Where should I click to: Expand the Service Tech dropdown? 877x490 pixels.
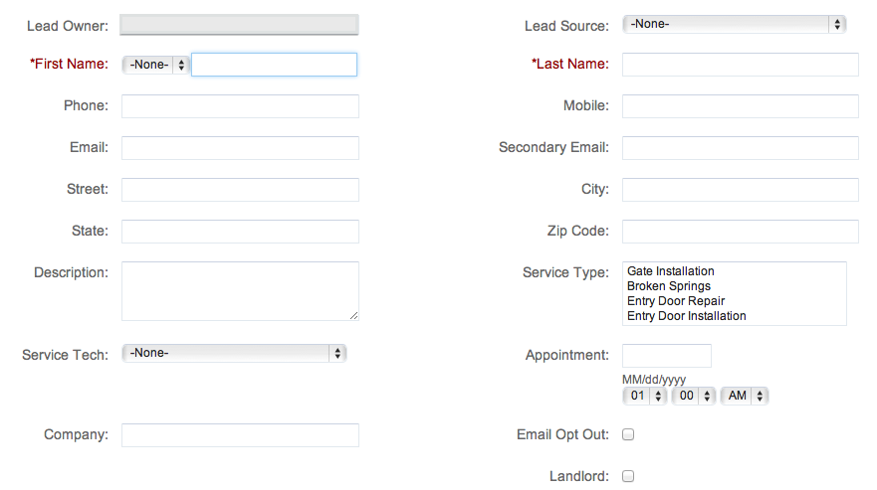(x=234, y=353)
